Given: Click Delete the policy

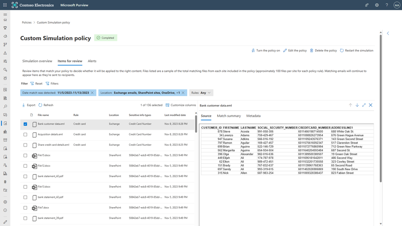Looking at the screenshot, I should [323, 51].
